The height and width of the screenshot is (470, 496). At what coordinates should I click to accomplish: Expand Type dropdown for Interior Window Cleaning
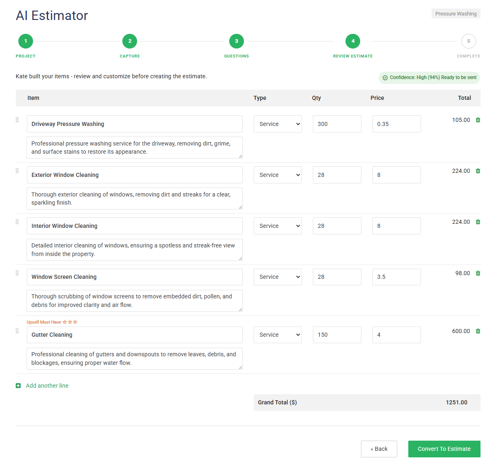coord(277,226)
